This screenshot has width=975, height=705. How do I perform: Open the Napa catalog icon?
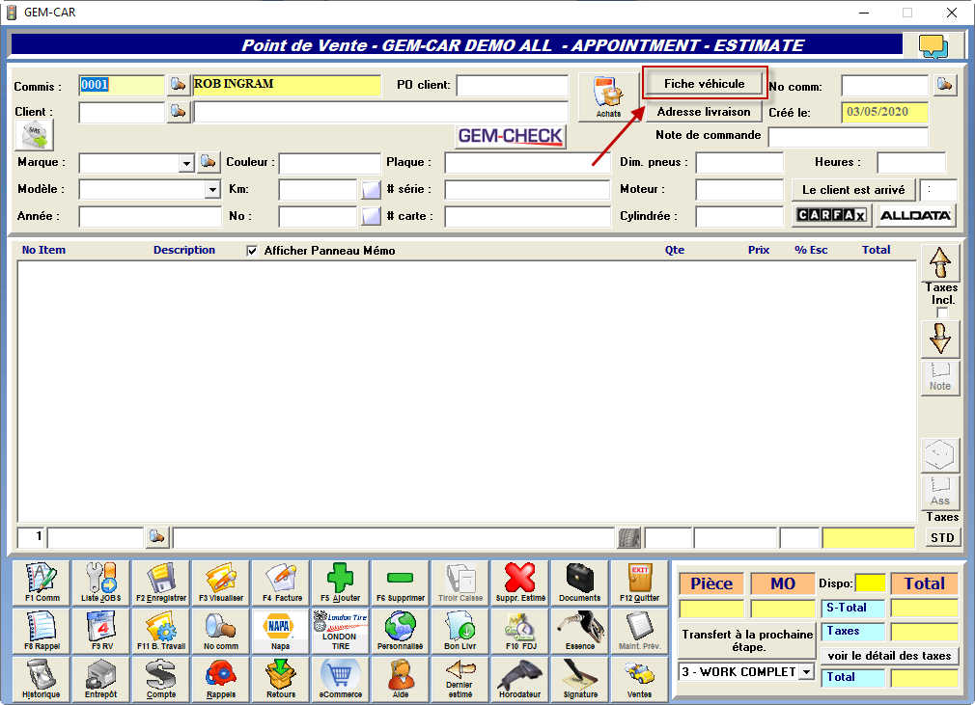[281, 631]
